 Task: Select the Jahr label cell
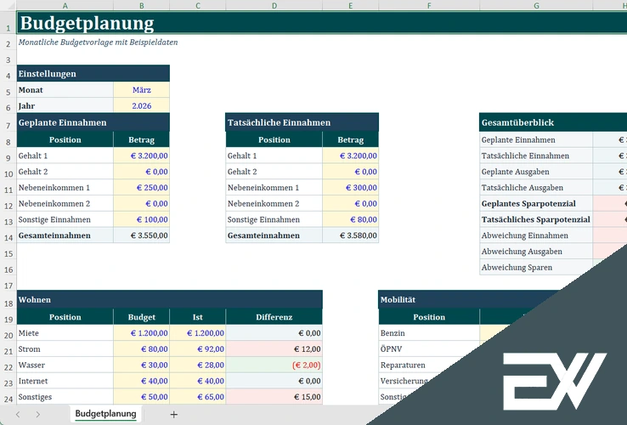point(65,106)
